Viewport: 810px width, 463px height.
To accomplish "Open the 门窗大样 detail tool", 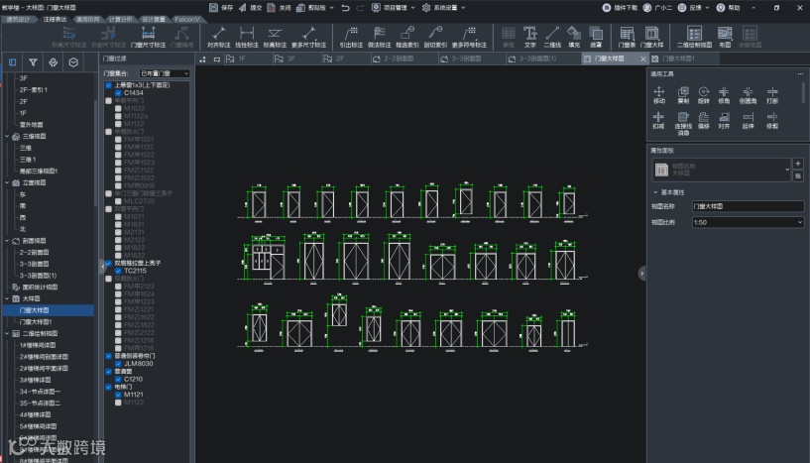I will pyautogui.click(x=652, y=38).
